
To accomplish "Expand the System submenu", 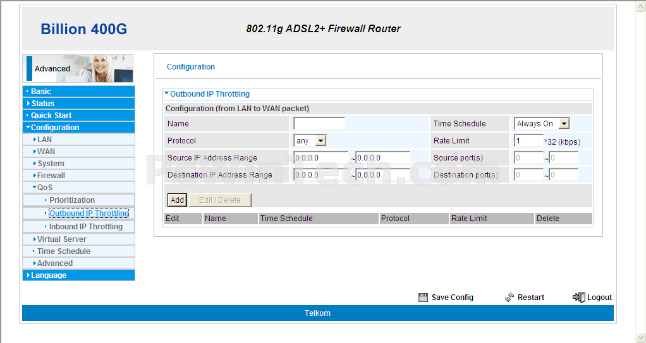I will coord(78,164).
